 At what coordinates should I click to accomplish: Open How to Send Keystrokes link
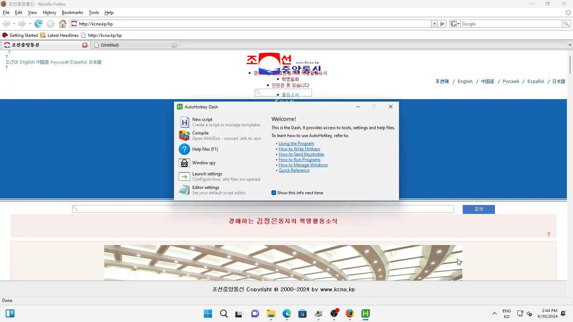tap(301, 154)
